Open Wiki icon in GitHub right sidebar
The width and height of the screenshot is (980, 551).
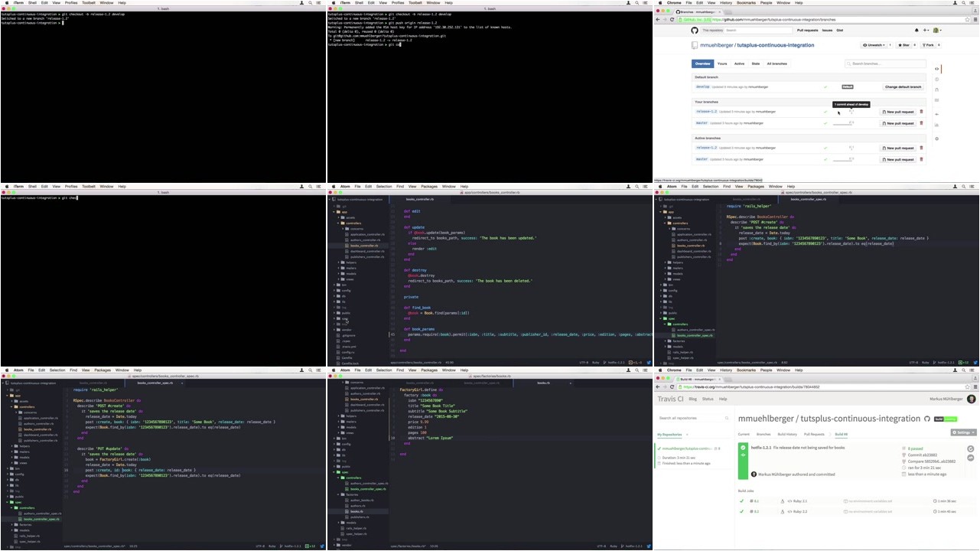[936, 100]
